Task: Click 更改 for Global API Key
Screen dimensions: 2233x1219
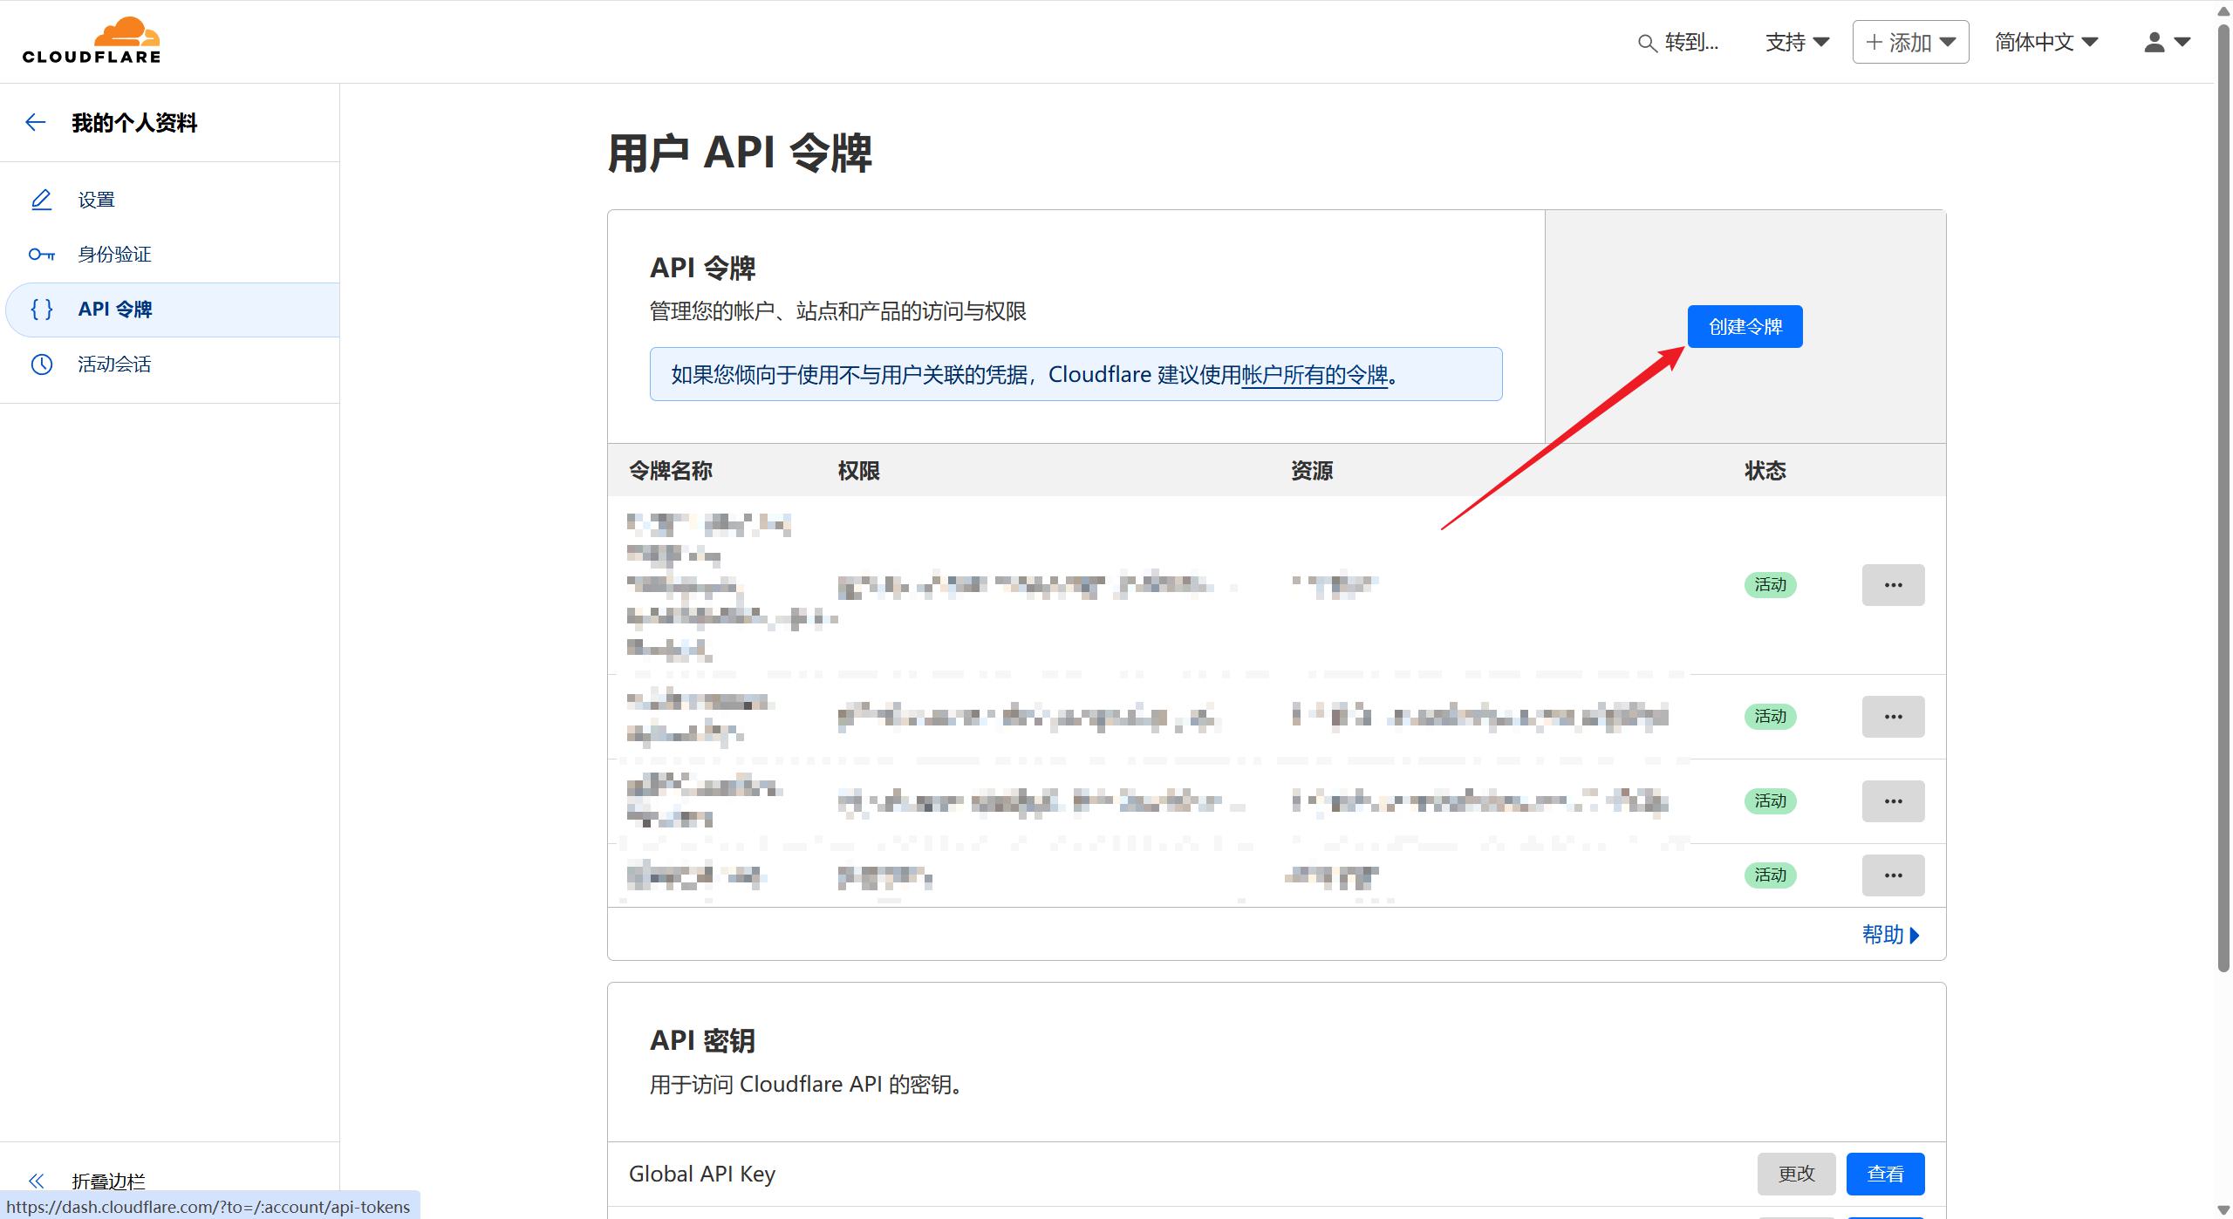Action: (1796, 1175)
